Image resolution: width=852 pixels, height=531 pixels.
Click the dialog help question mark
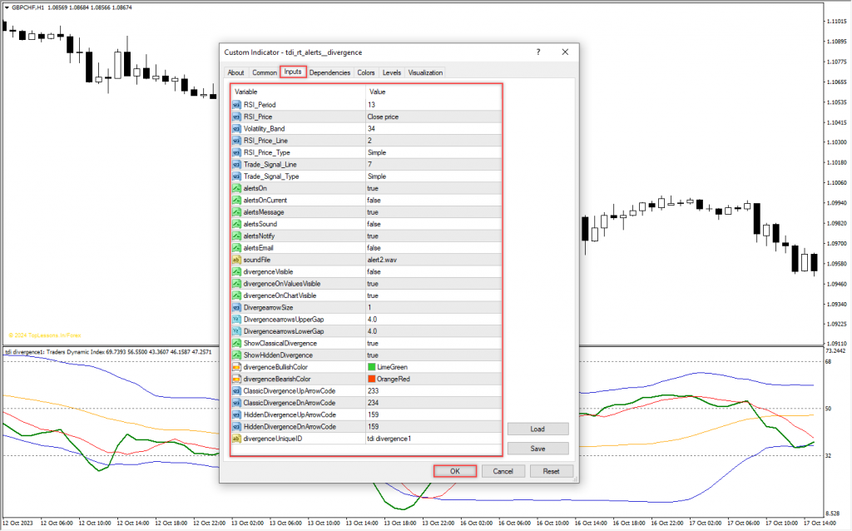tap(537, 52)
